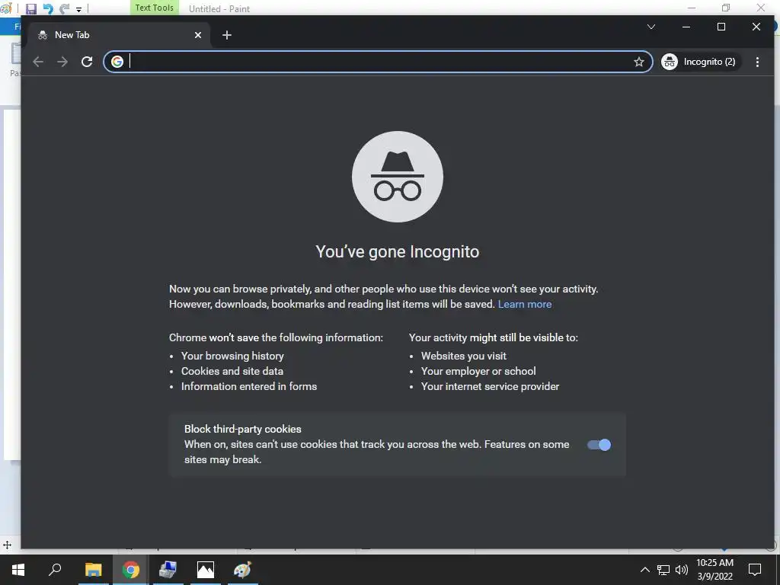Screen dimensions: 780x585
Task: Click 'Your browsing history' list item
Action: 232,356
